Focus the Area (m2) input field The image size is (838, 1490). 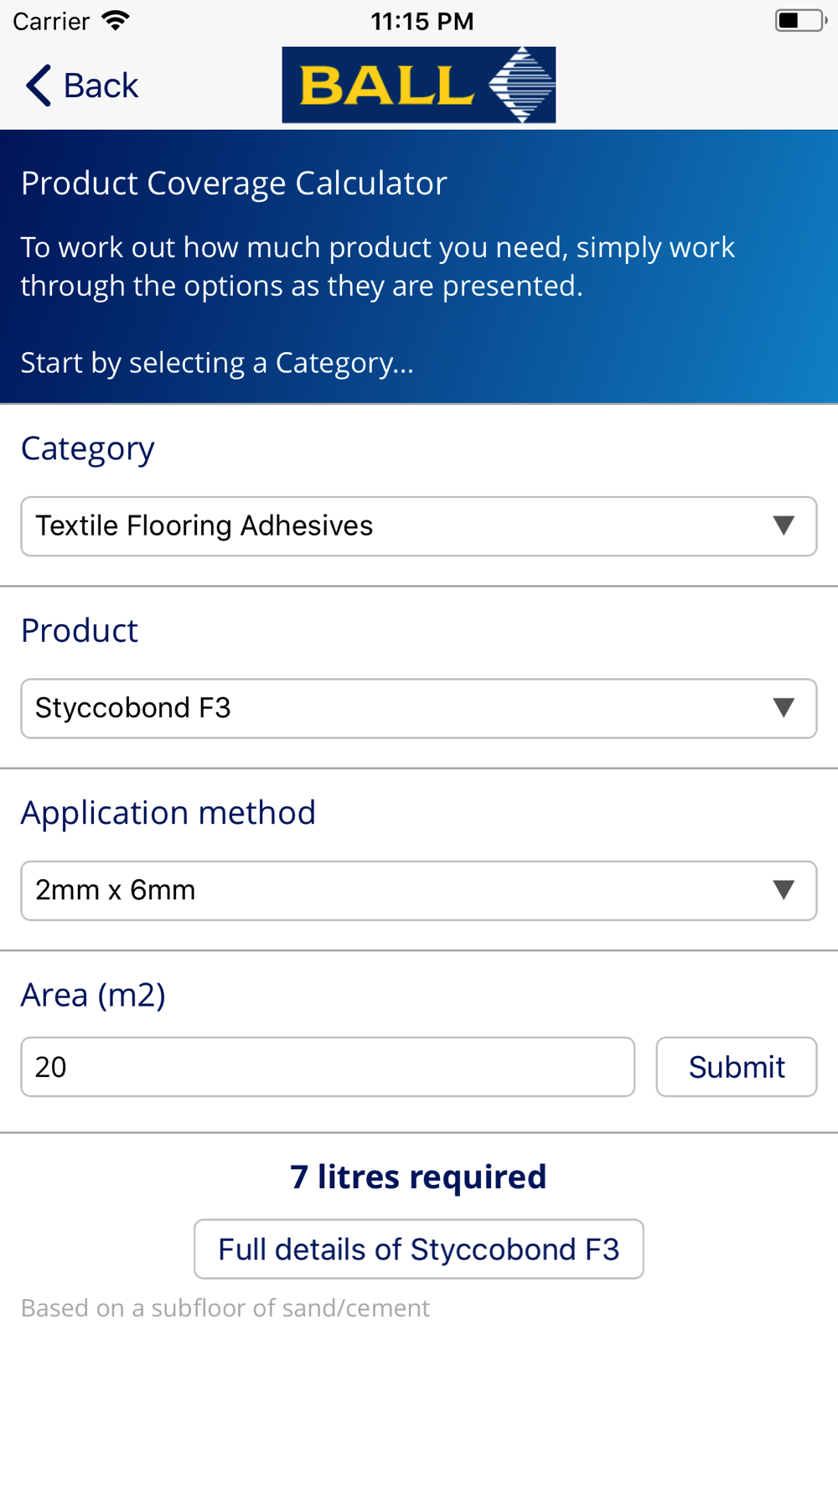tap(328, 1067)
